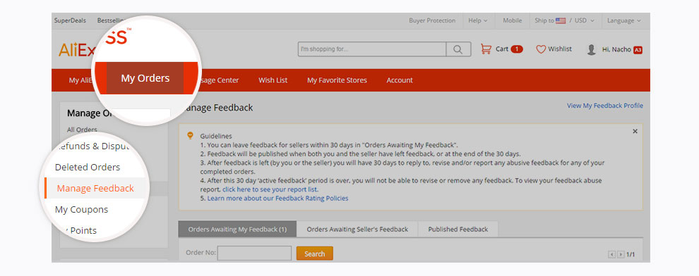Click the Cart text label

502,49
